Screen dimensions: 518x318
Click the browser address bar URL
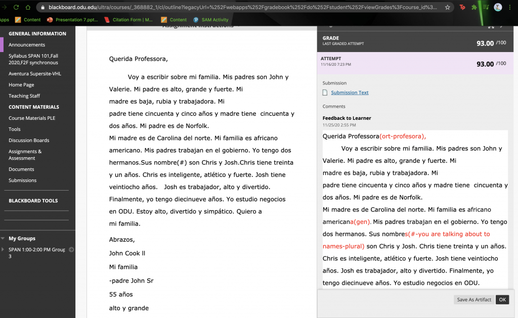242,7
